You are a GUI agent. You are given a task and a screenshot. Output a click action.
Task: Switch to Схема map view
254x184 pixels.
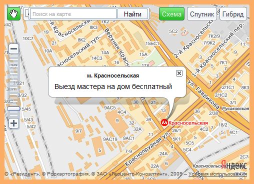click(171, 14)
